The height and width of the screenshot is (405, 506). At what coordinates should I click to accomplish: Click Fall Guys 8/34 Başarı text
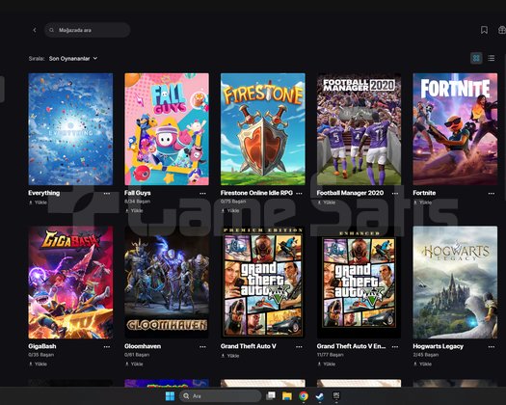point(137,202)
